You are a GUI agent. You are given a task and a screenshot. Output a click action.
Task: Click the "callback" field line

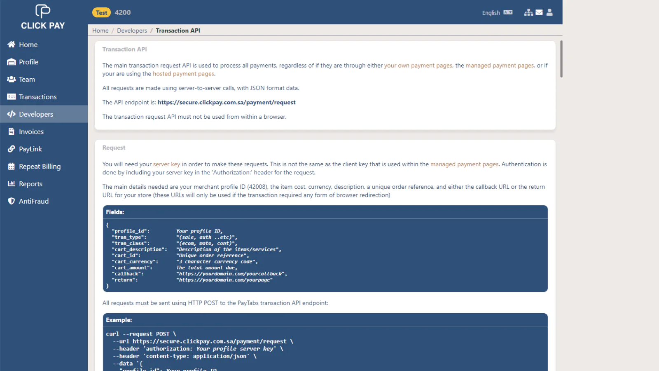199,274
